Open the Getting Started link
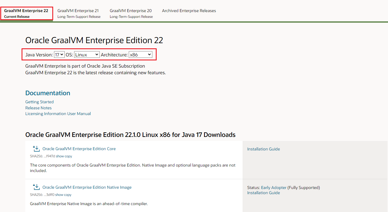This screenshot has width=388, height=212. pyautogui.click(x=39, y=102)
